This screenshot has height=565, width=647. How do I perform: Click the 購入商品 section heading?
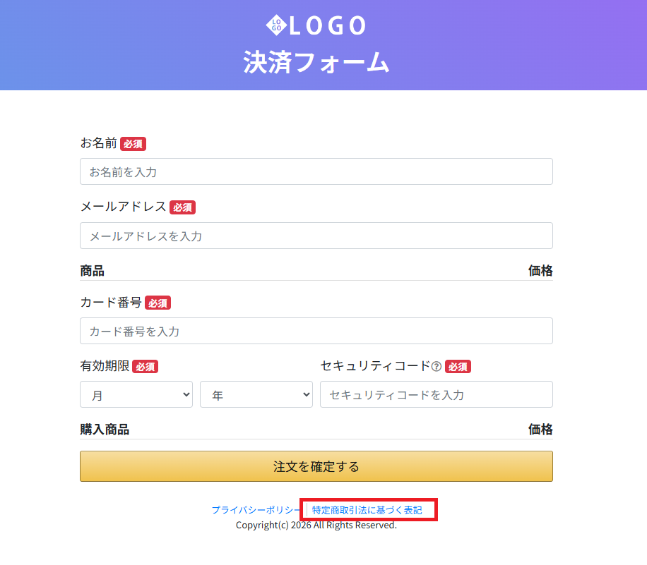pos(105,430)
